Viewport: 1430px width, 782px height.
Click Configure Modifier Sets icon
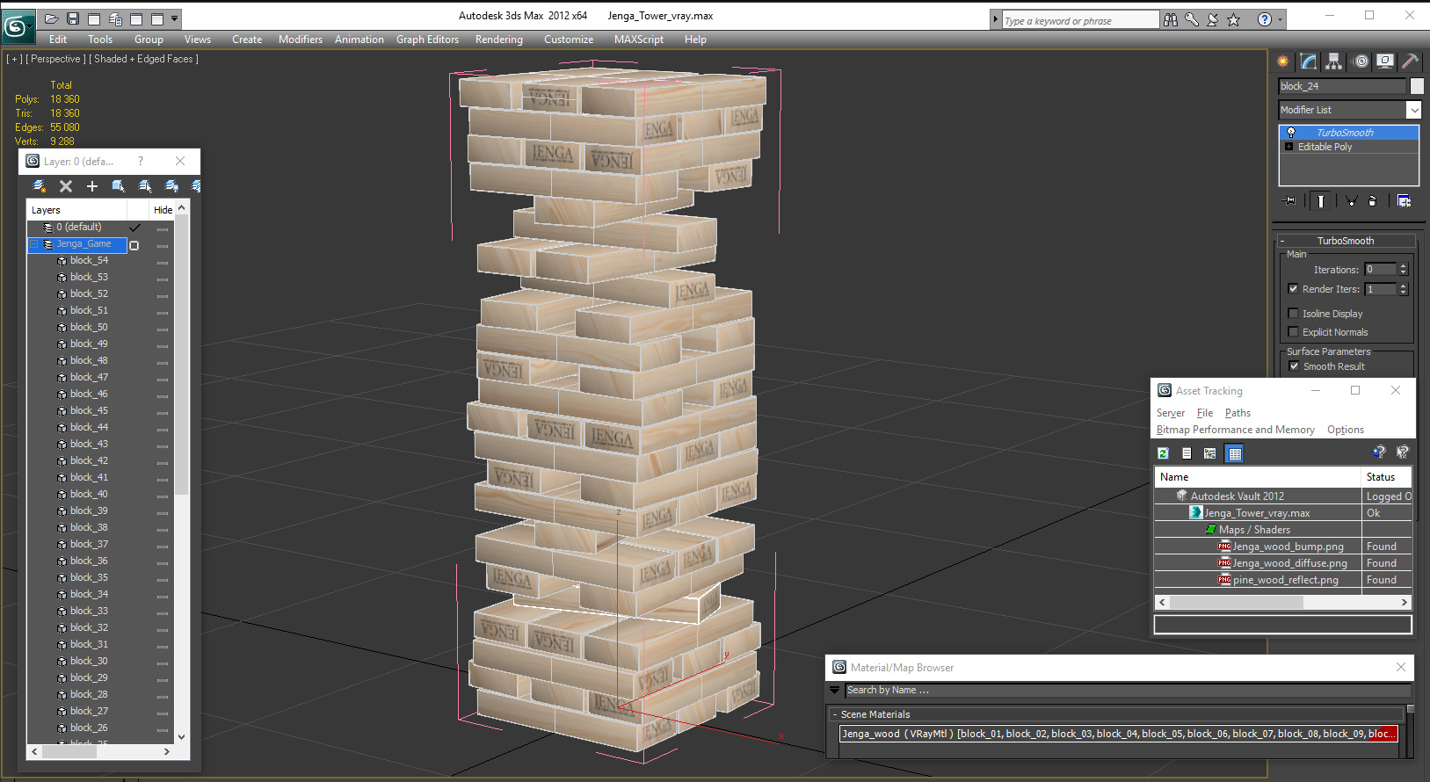tap(1404, 201)
